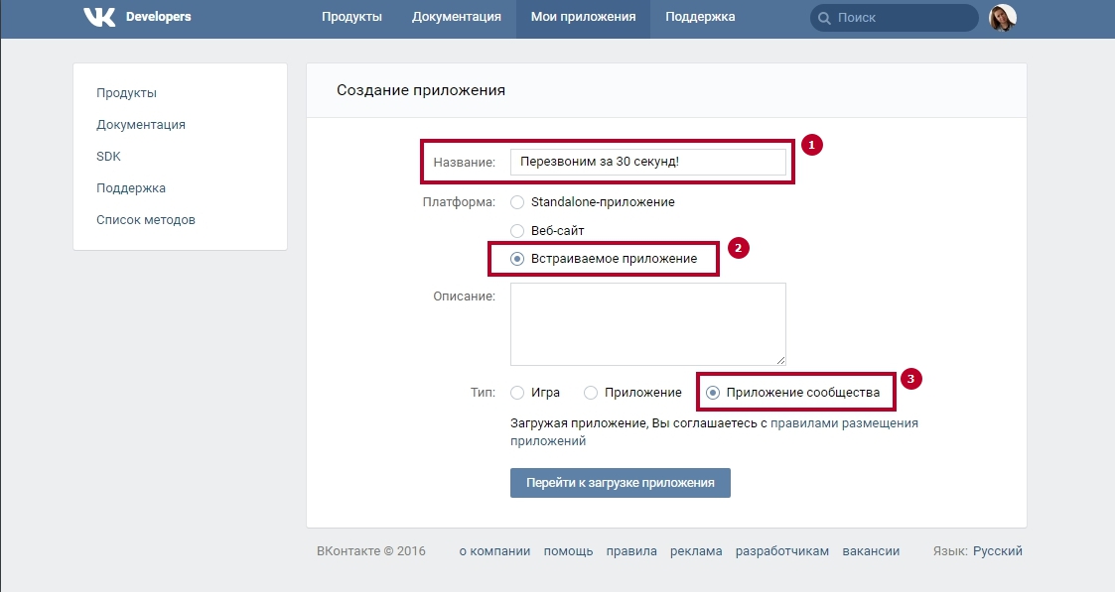Change language via Русский link
1115x592 pixels.
coord(997,550)
